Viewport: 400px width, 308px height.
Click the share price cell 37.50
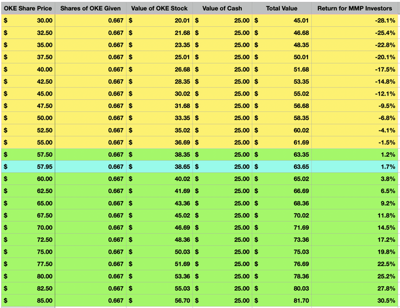click(28, 57)
